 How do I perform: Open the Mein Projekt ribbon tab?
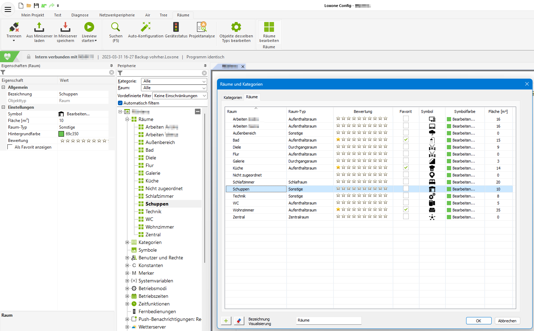[x=33, y=15]
